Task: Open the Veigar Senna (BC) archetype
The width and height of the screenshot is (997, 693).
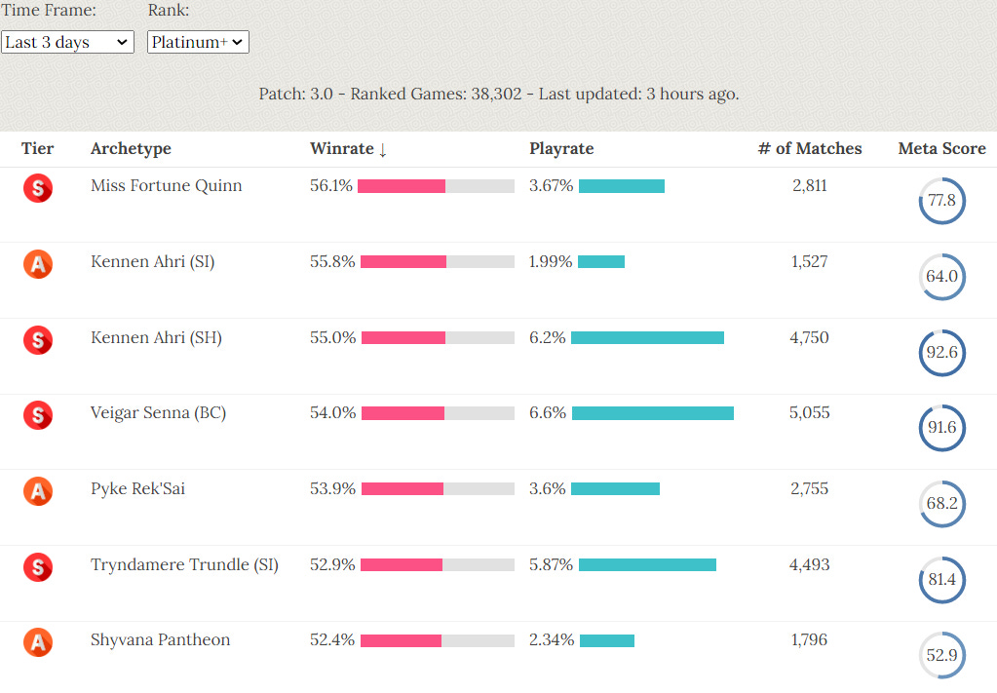Action: tap(158, 412)
